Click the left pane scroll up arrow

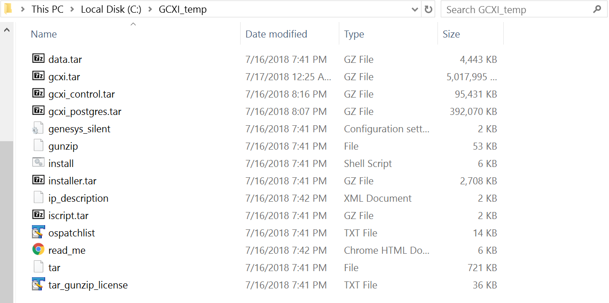pyautogui.click(x=7, y=30)
